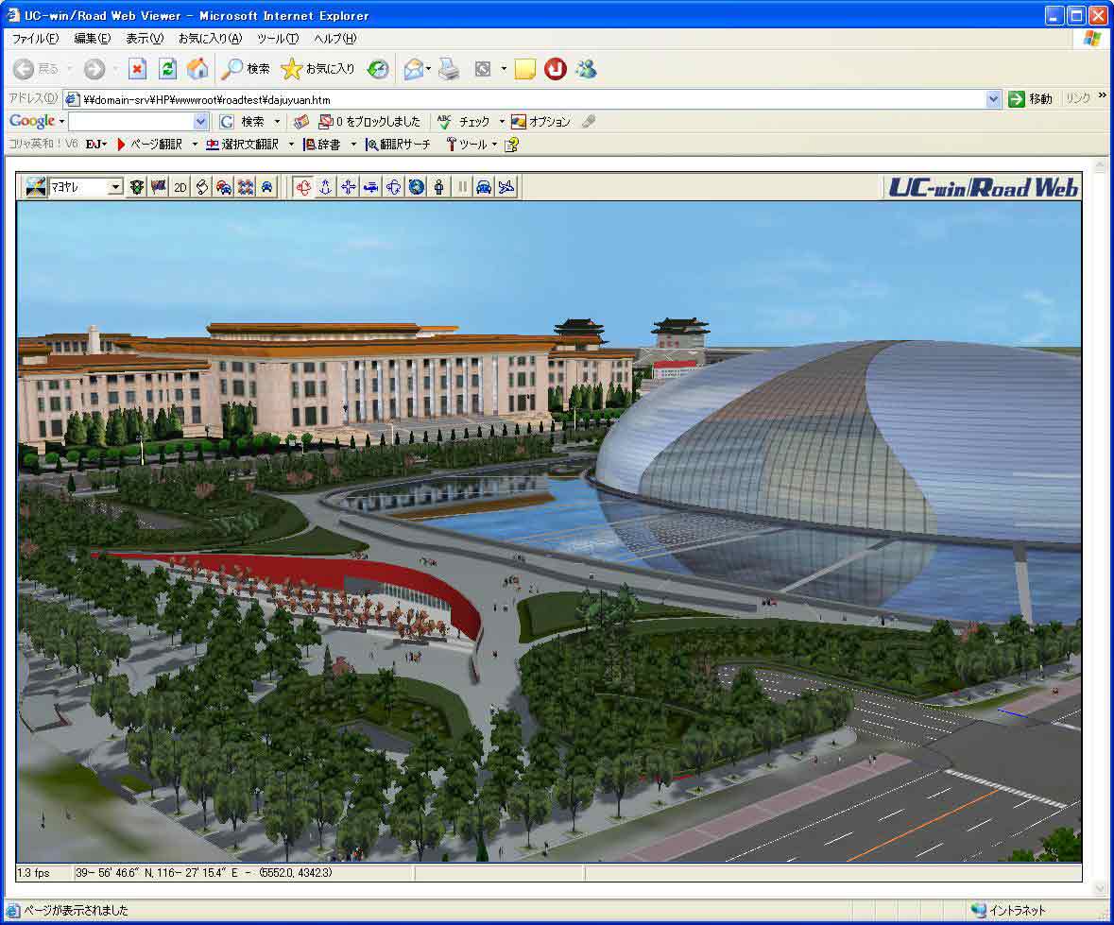Click the 移動 go button
This screenshot has height=925, width=1114.
coord(1030,99)
